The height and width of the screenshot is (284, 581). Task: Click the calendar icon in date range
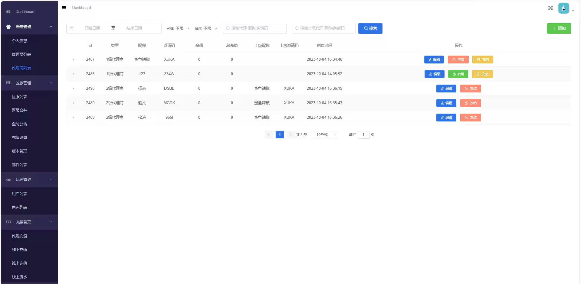(71, 28)
